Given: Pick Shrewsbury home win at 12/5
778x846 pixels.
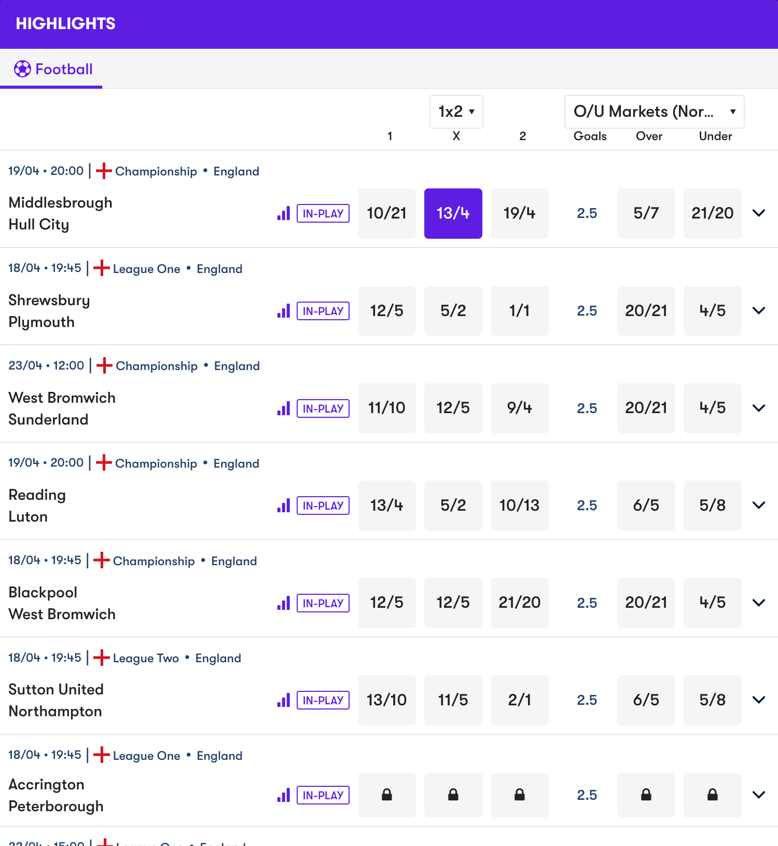Looking at the screenshot, I should point(387,311).
